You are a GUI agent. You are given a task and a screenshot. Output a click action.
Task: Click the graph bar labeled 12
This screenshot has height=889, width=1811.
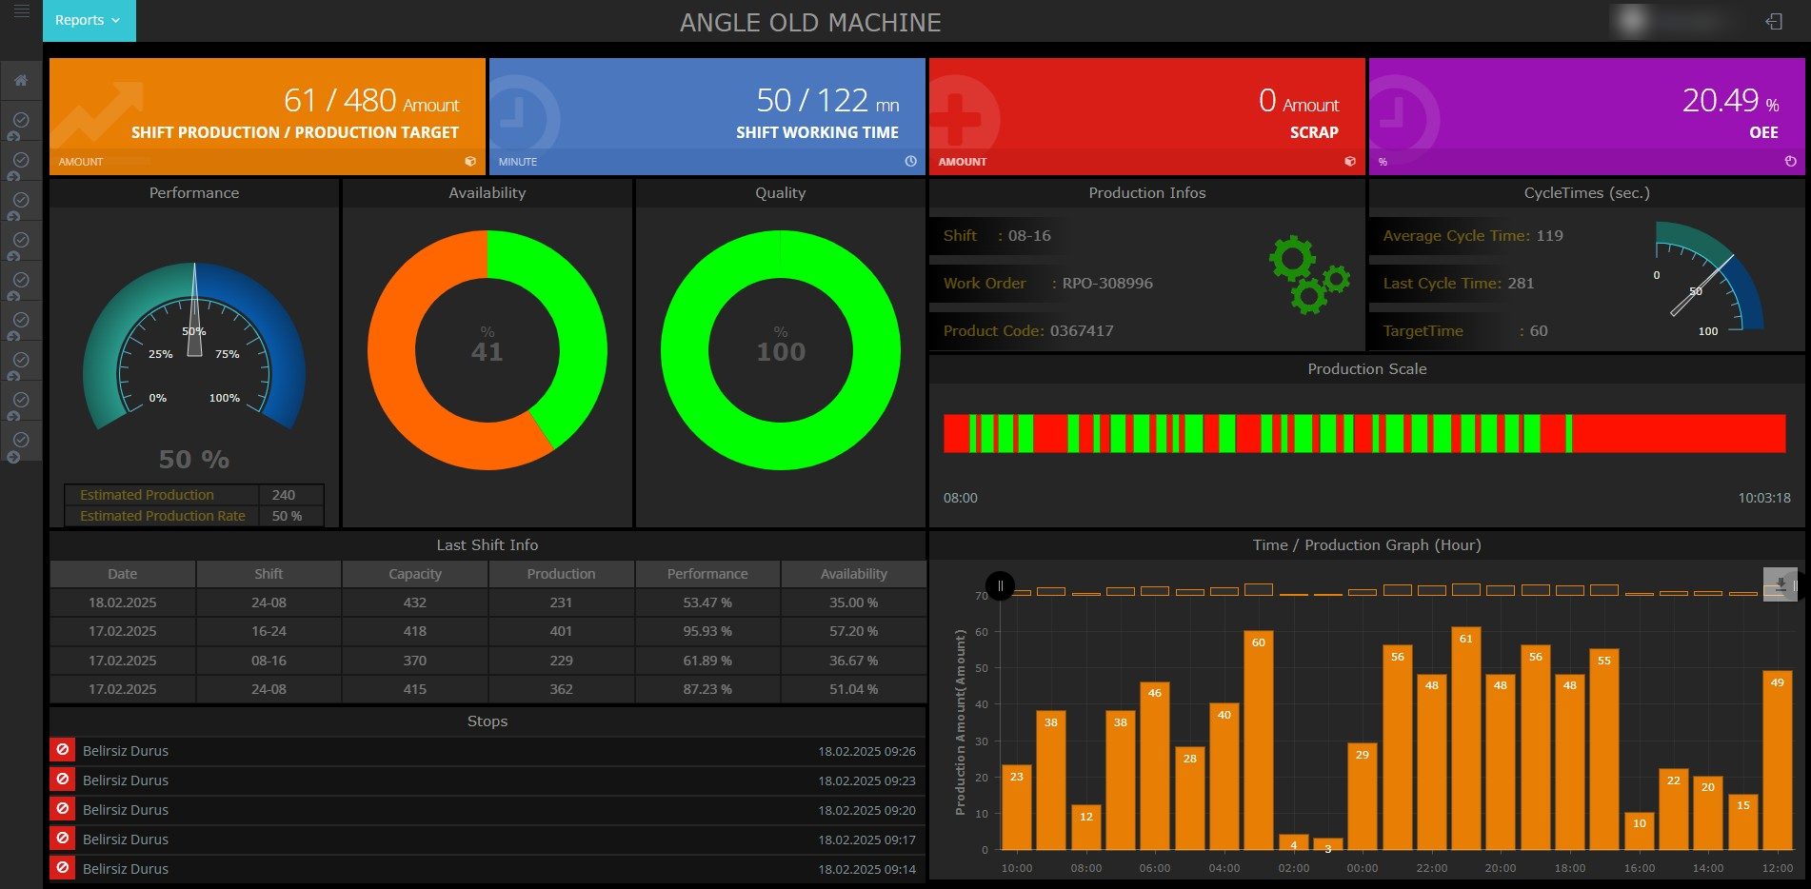tap(1086, 827)
